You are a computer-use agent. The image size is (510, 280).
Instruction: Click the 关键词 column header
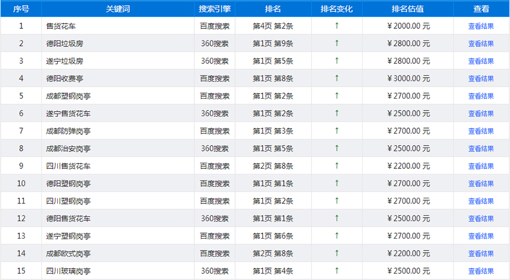point(118,9)
